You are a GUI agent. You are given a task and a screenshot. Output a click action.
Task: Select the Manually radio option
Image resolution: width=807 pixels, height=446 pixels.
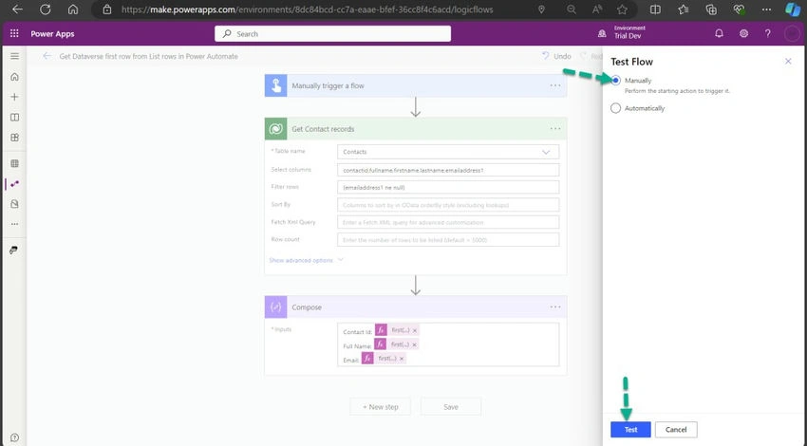(x=615, y=81)
